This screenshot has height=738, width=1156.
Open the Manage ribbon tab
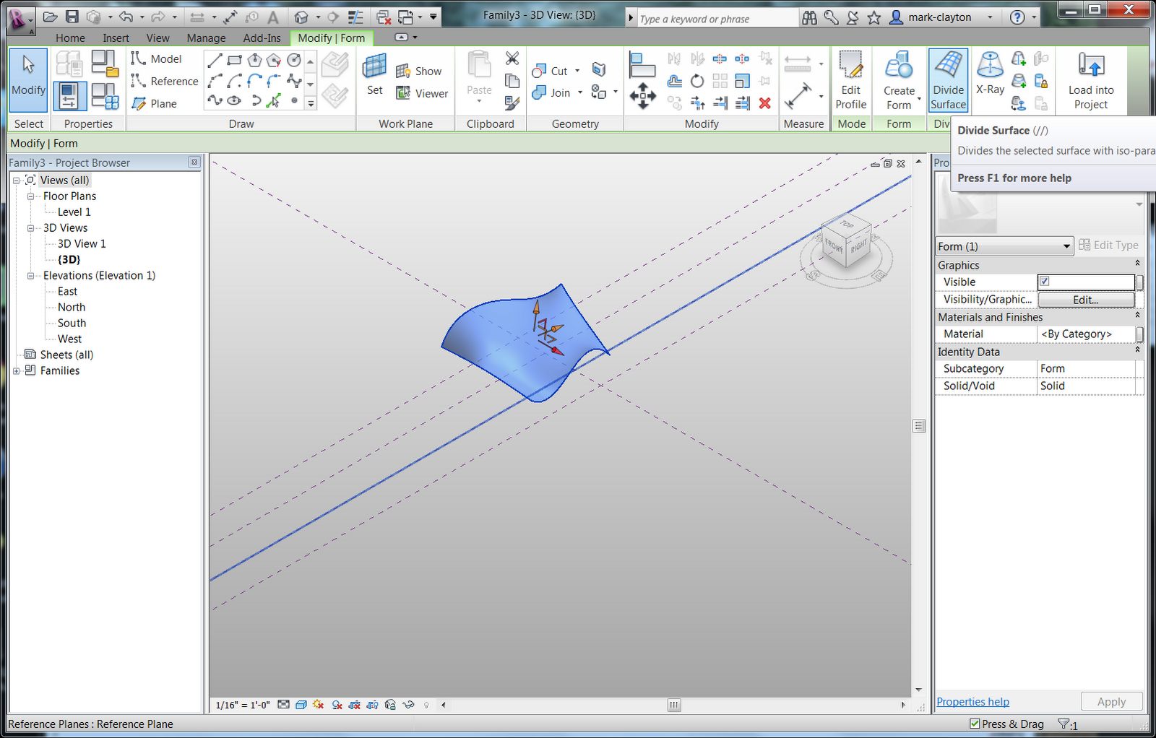(206, 38)
